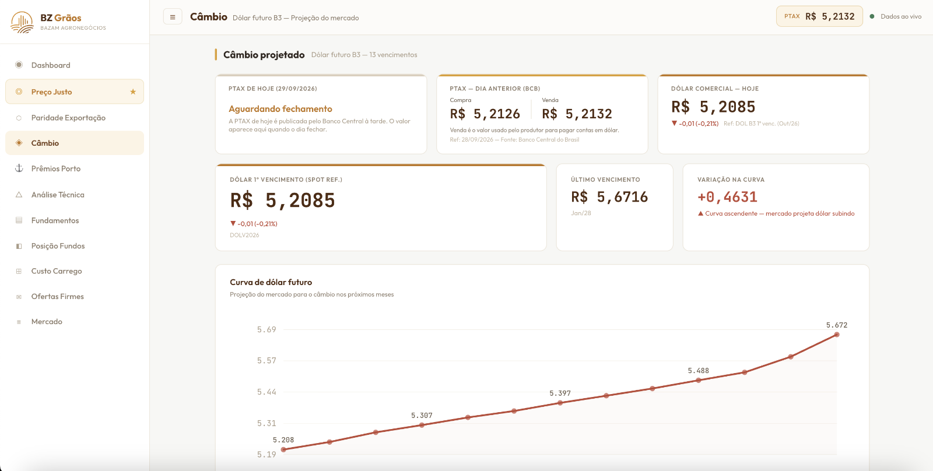Open Ofertas Firmes page
The height and width of the screenshot is (471, 933).
click(x=75, y=297)
